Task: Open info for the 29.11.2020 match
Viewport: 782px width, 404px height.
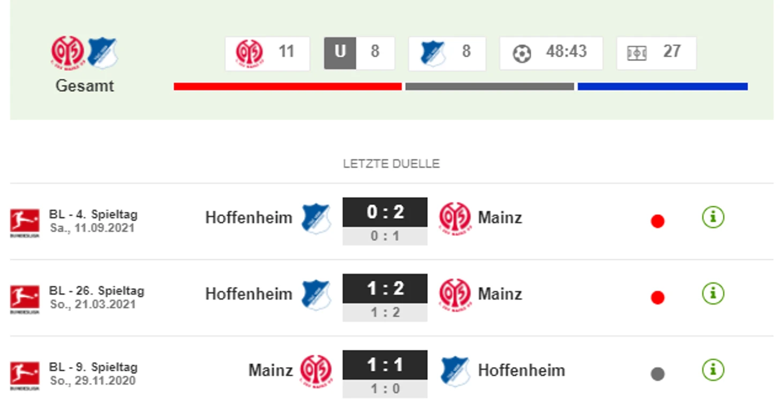Action: [713, 370]
